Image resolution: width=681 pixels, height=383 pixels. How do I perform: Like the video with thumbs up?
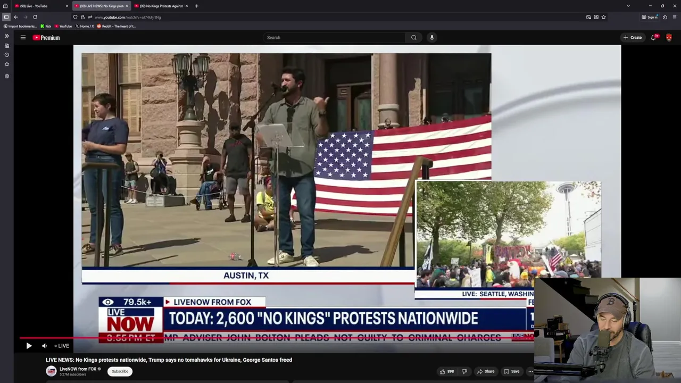click(x=447, y=371)
